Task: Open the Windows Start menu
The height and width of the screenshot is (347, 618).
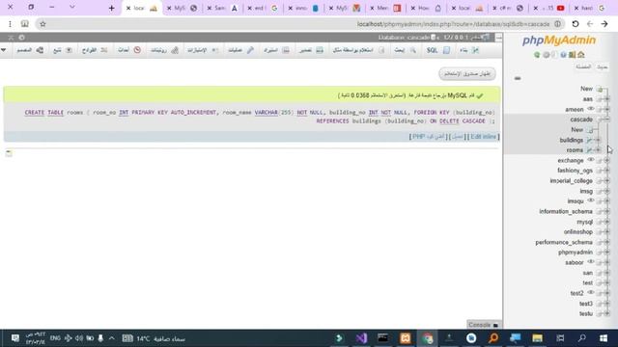Action: (x=604, y=338)
